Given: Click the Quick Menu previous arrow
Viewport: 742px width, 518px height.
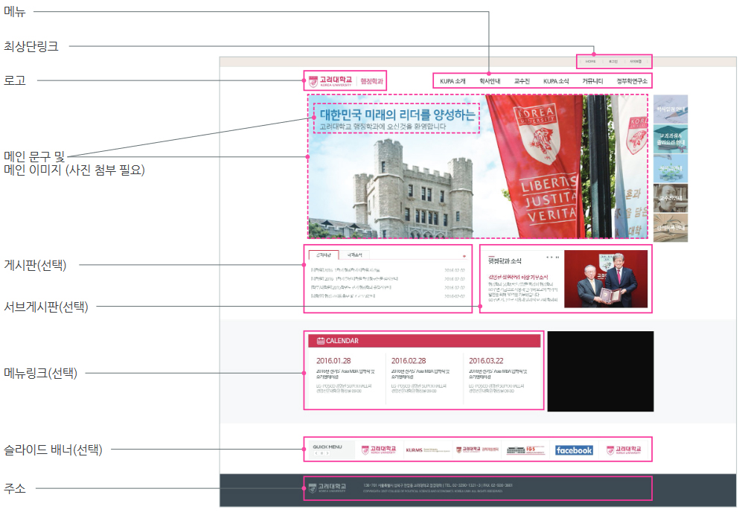Looking at the screenshot, I should (x=316, y=453).
